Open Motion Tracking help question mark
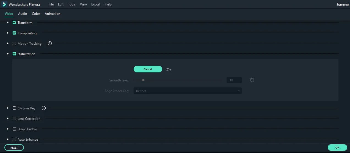This screenshot has width=350, height=153. (x=50, y=43)
